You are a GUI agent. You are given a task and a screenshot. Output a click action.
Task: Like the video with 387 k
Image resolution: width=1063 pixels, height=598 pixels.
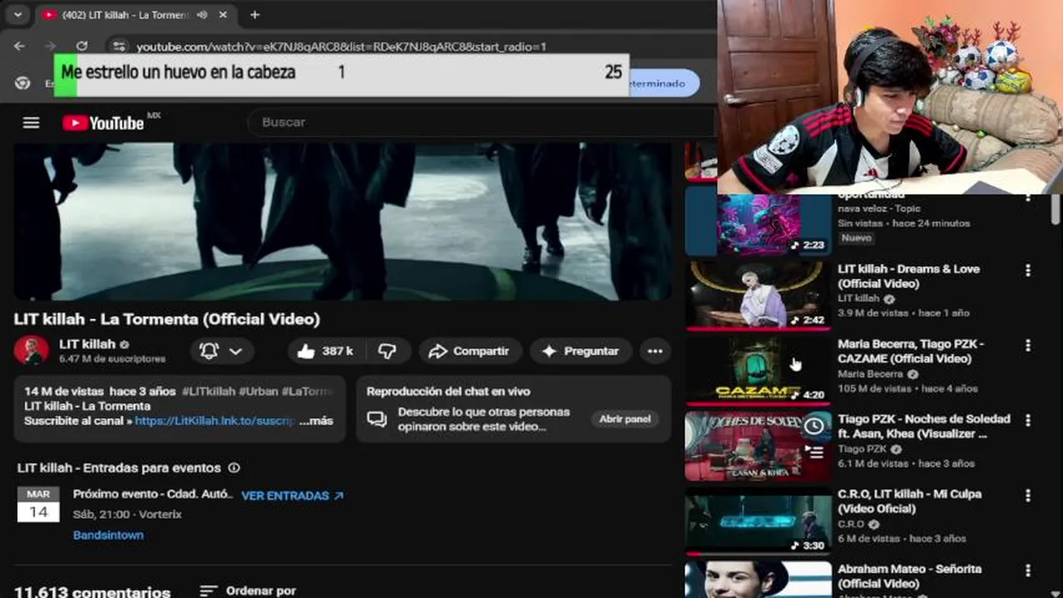[325, 351]
